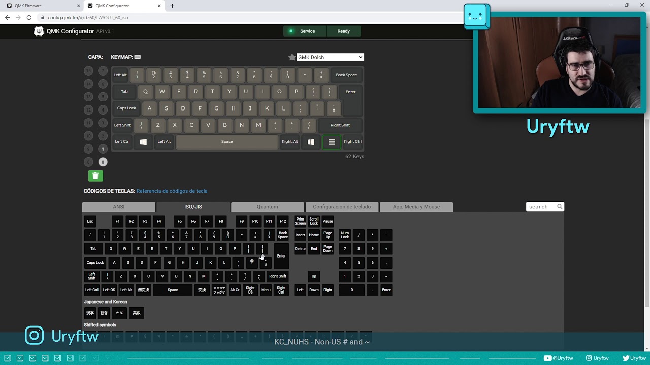Screen dimensions: 650x365
Task: Pick the Alt Gr keycode
Action: (x=235, y=290)
